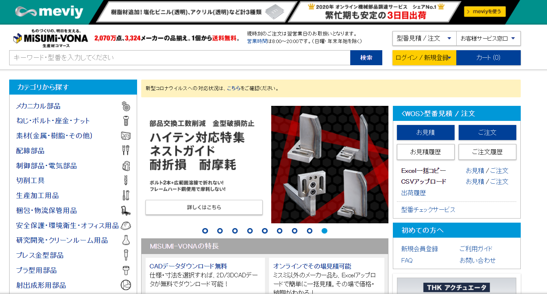
Task: Open the 営業時間 link
Action: (257, 41)
